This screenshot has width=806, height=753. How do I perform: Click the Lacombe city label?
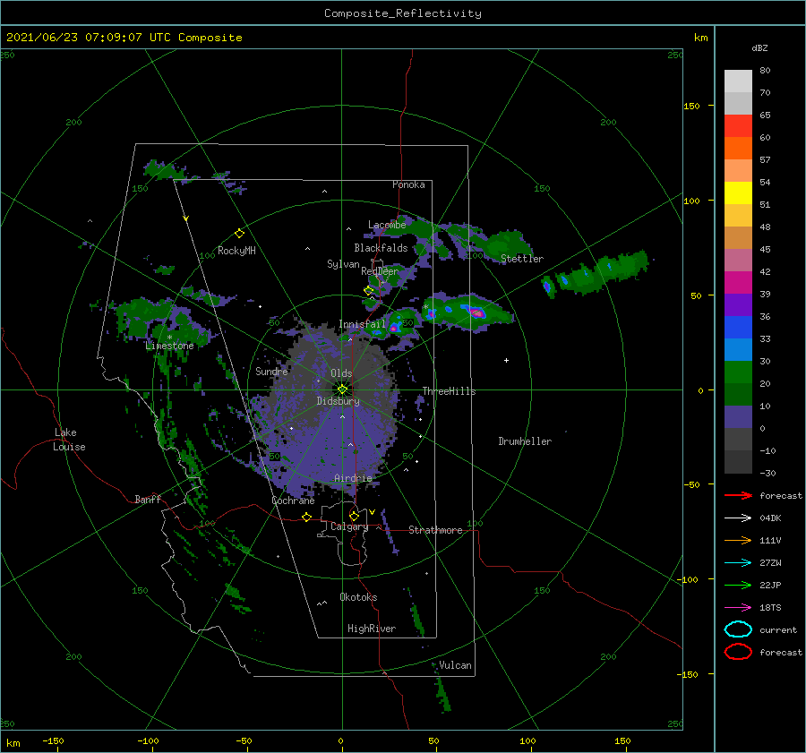point(387,225)
